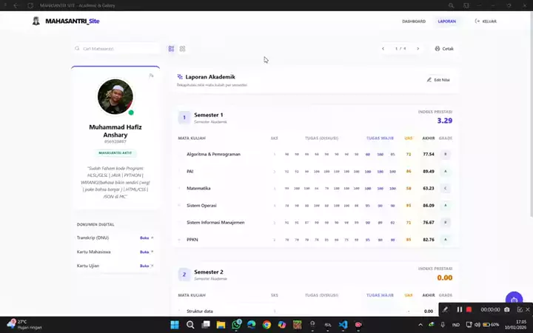Stop the screen recording red button
Image resolution: width=533 pixels, height=333 pixels.
469,309
